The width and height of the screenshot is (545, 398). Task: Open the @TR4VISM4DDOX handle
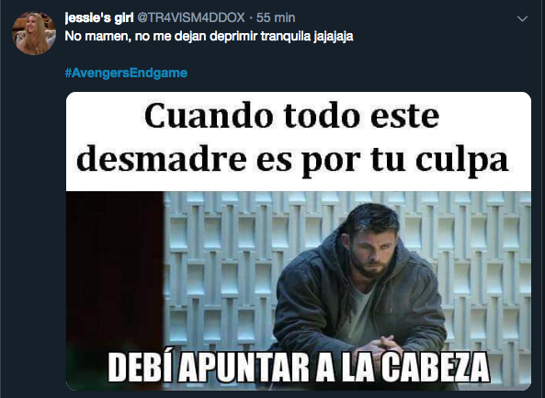(191, 17)
